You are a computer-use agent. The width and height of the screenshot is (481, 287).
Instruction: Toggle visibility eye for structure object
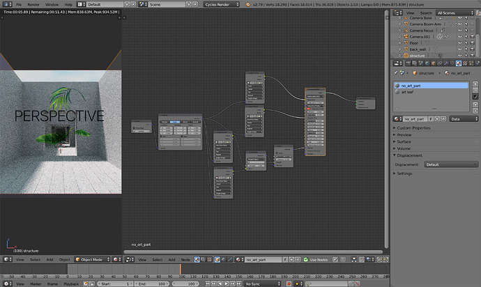pos(459,56)
